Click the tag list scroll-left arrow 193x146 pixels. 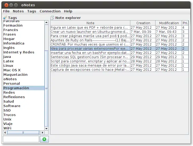point(5,133)
